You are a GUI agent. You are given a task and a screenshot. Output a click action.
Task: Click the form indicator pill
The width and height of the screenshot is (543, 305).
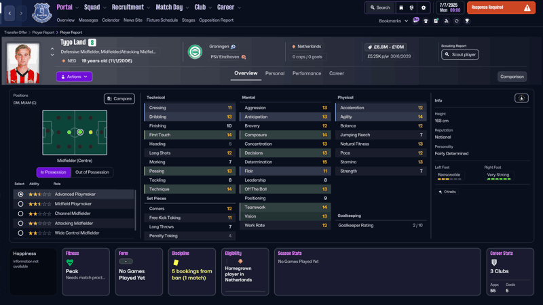(126, 262)
